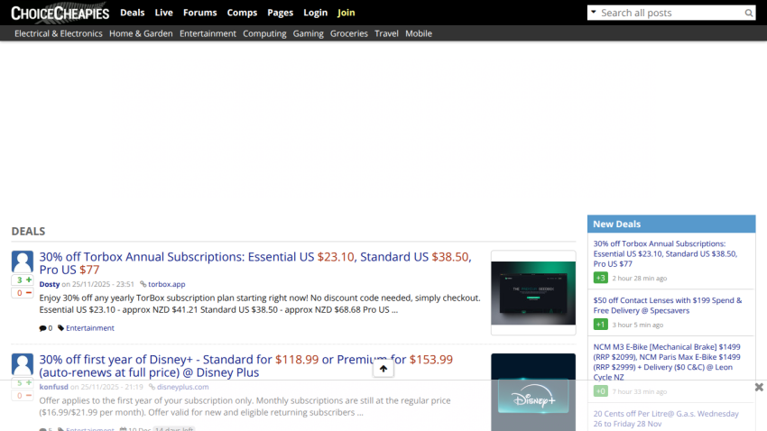Open the Pages menu
This screenshot has width=767, height=431.
[x=281, y=13]
